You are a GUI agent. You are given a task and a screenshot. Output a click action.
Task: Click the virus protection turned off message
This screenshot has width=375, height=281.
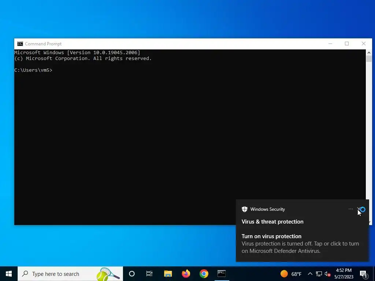pyautogui.click(x=300, y=247)
